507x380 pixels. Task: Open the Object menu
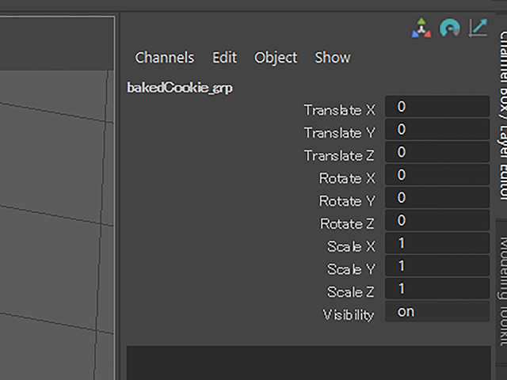click(276, 58)
